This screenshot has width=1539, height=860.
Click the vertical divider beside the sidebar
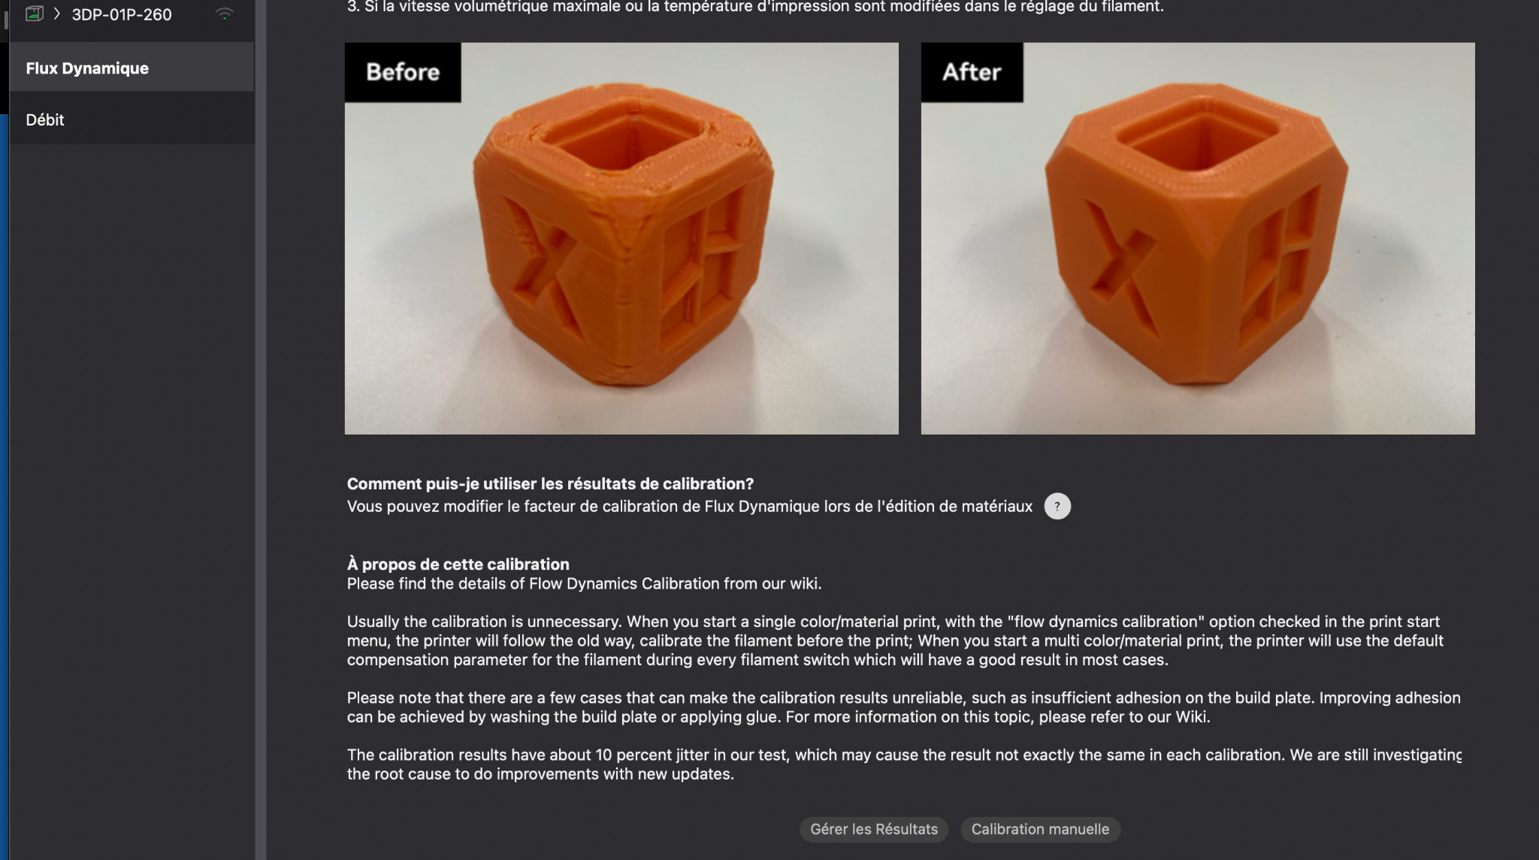tap(260, 430)
